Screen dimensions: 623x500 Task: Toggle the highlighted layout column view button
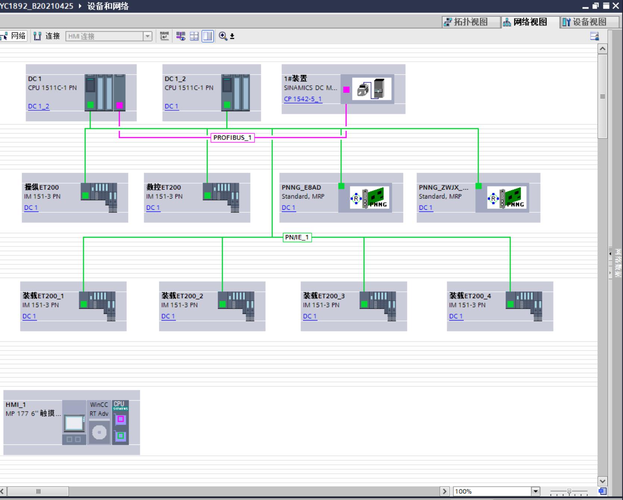pyautogui.click(x=208, y=36)
